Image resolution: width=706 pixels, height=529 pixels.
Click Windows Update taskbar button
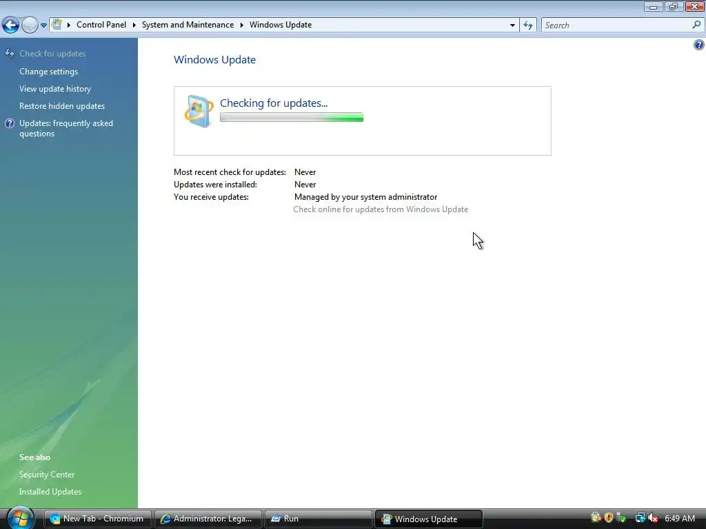[429, 519]
